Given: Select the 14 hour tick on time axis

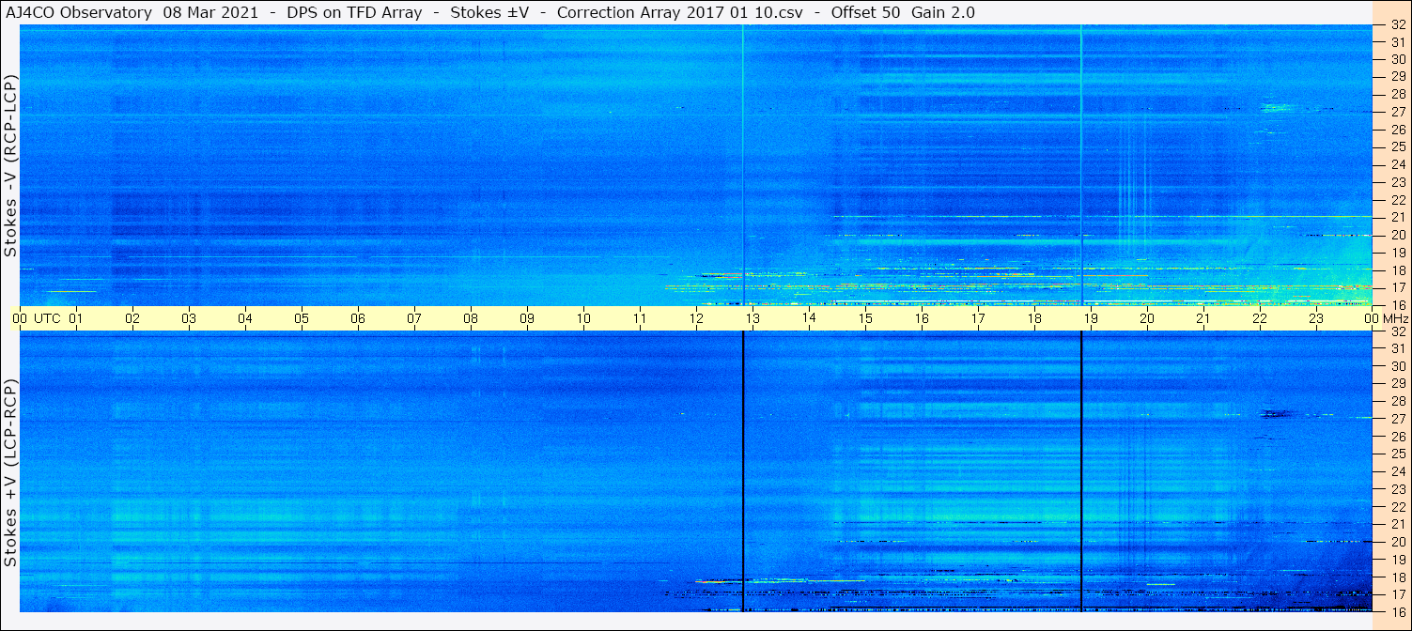Looking at the screenshot, I should click(x=809, y=318).
